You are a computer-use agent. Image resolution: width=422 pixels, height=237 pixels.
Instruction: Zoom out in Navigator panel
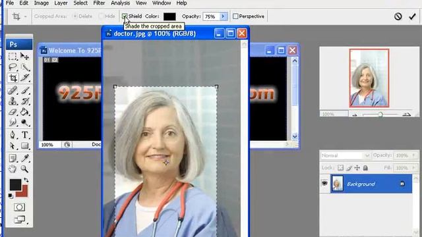coord(355,115)
